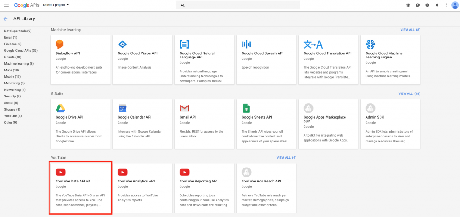
Task: Click the Google Drive API icon
Action: point(61,108)
